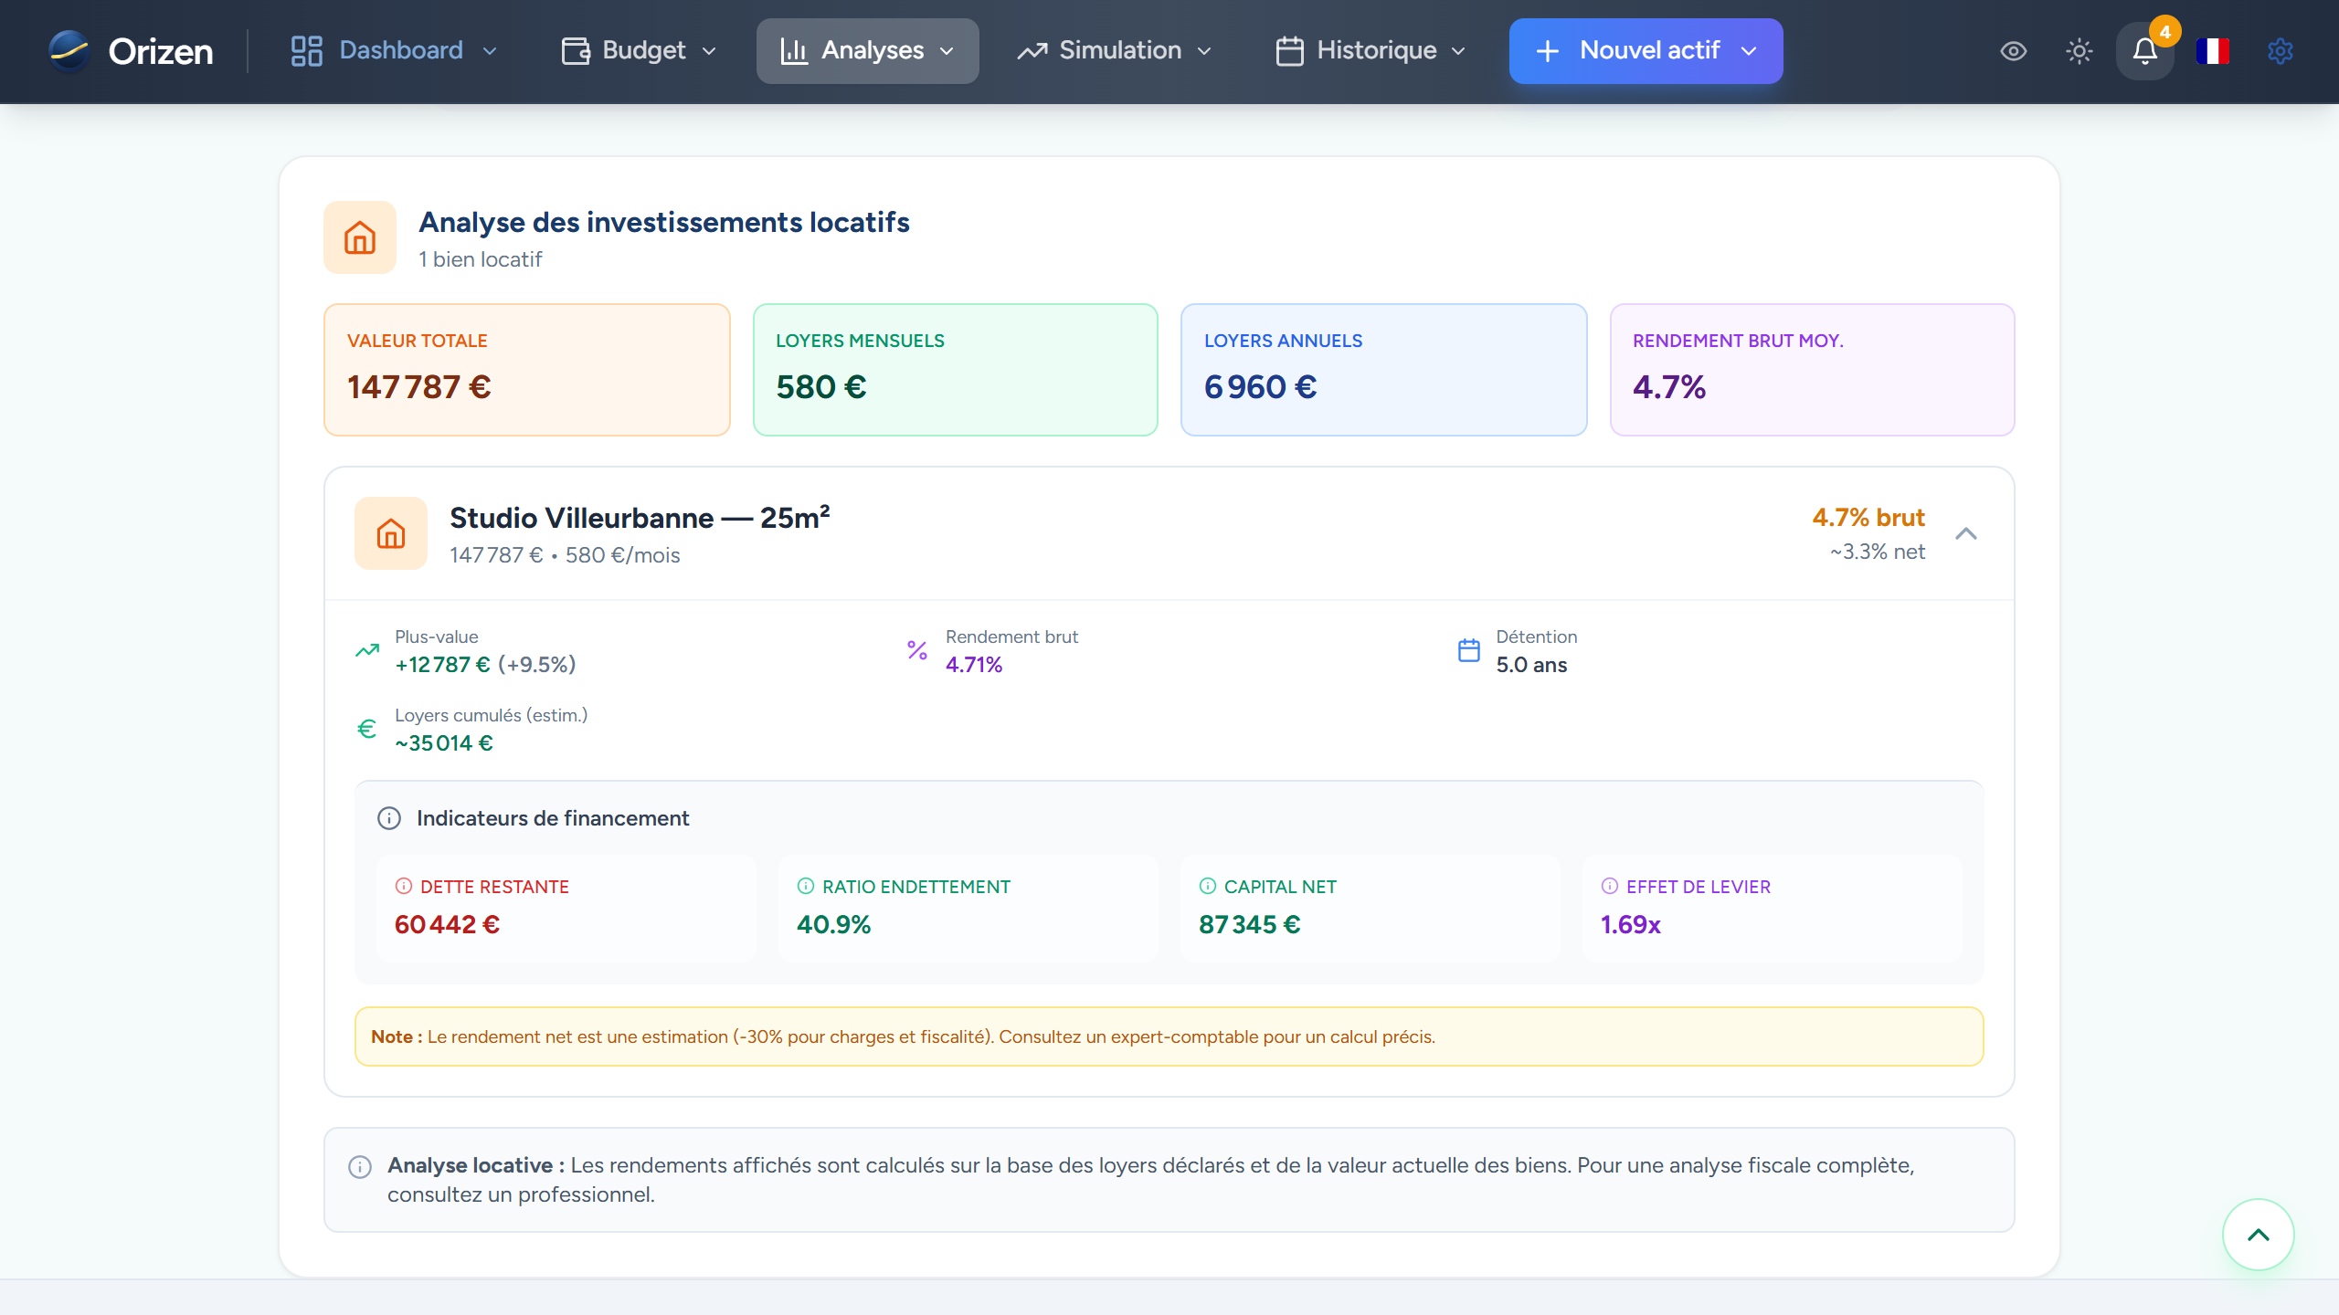This screenshot has width=2339, height=1315.
Task: Click Indicateurs de financement info icon
Action: [x=389, y=818]
